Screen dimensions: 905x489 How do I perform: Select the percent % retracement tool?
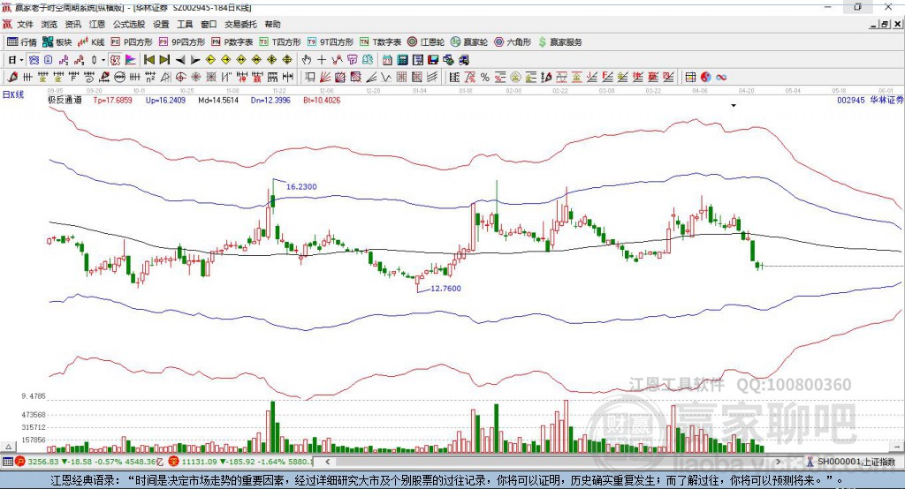tap(485, 78)
